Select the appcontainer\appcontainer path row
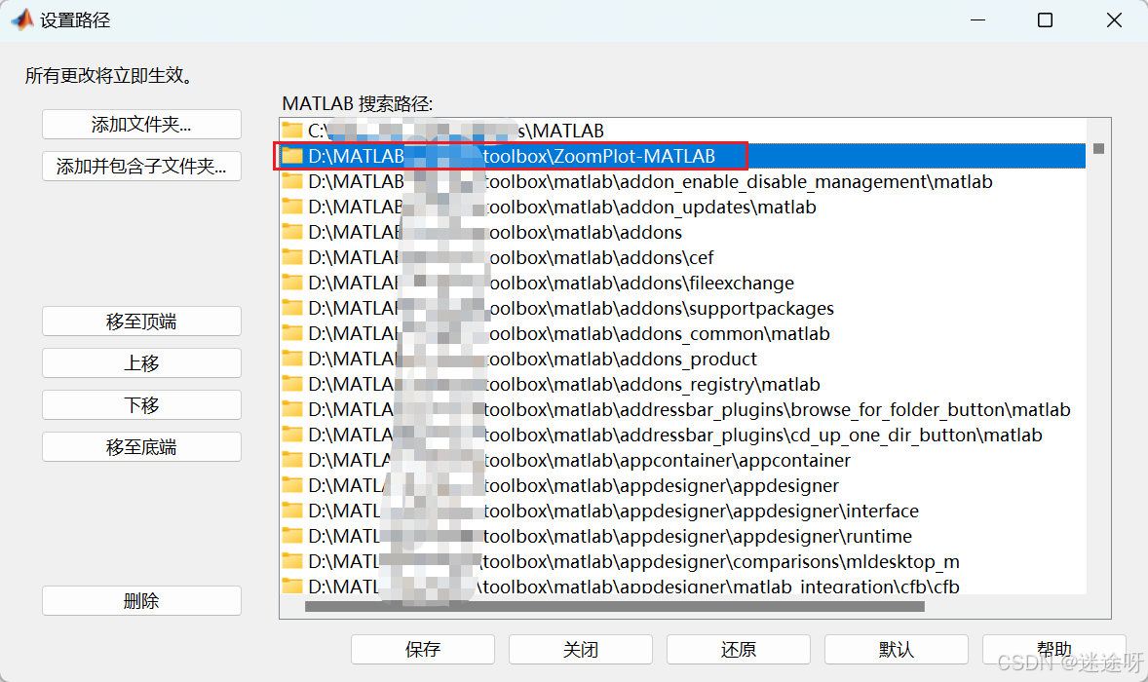1148x682 pixels. coord(682,460)
